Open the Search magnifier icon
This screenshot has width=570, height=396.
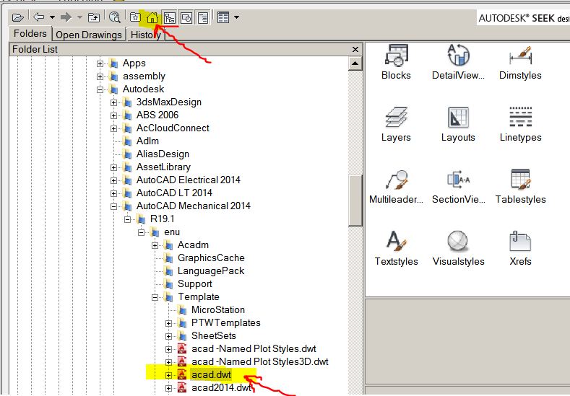(x=115, y=17)
